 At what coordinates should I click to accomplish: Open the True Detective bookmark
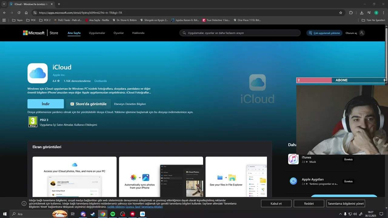pos(216,20)
